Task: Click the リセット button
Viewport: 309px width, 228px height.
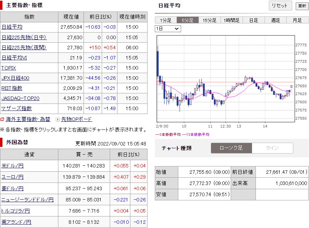Action: pyautogui.click(x=280, y=6)
